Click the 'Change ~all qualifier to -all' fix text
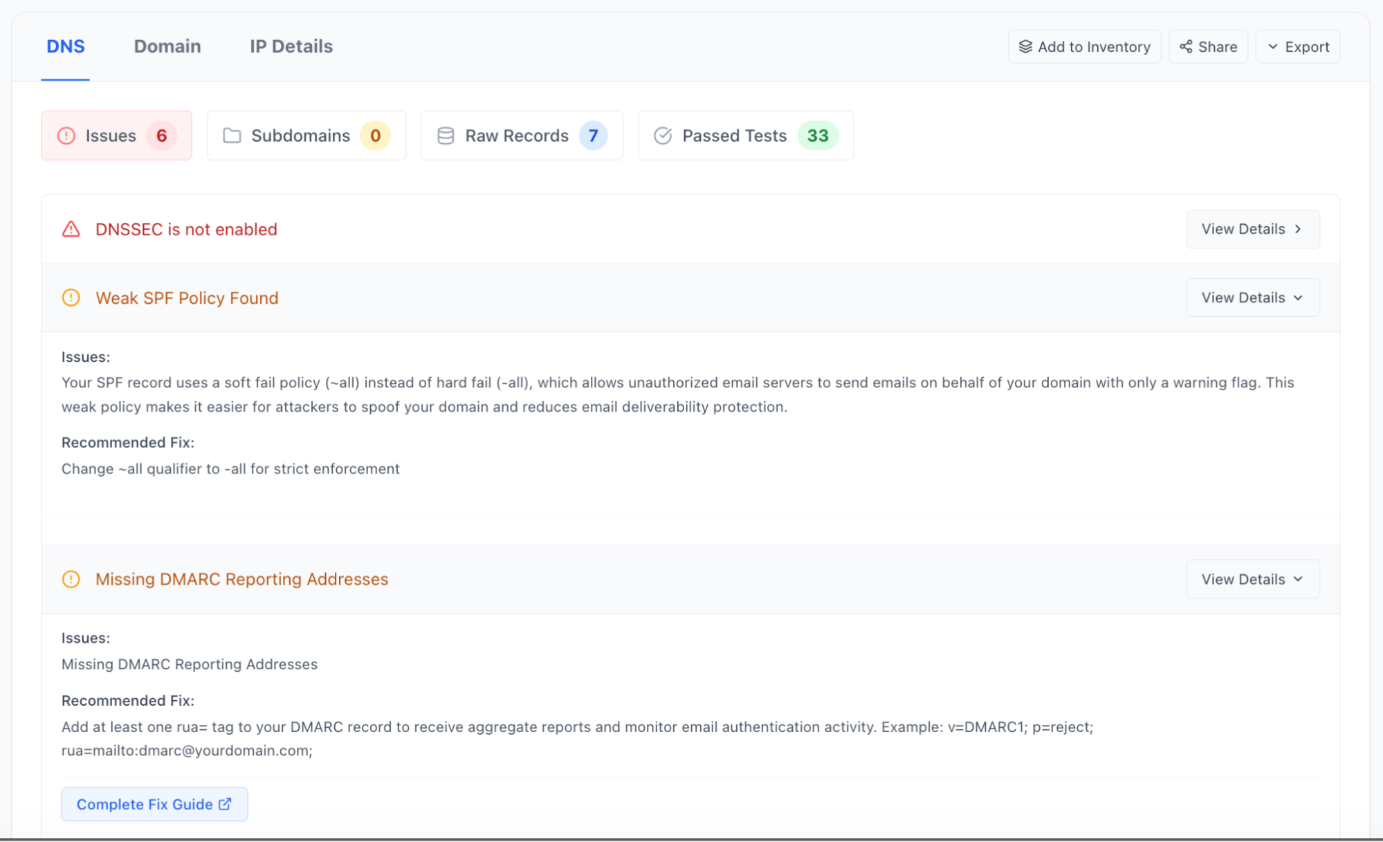This screenshot has height=842, width=1383. pos(230,468)
